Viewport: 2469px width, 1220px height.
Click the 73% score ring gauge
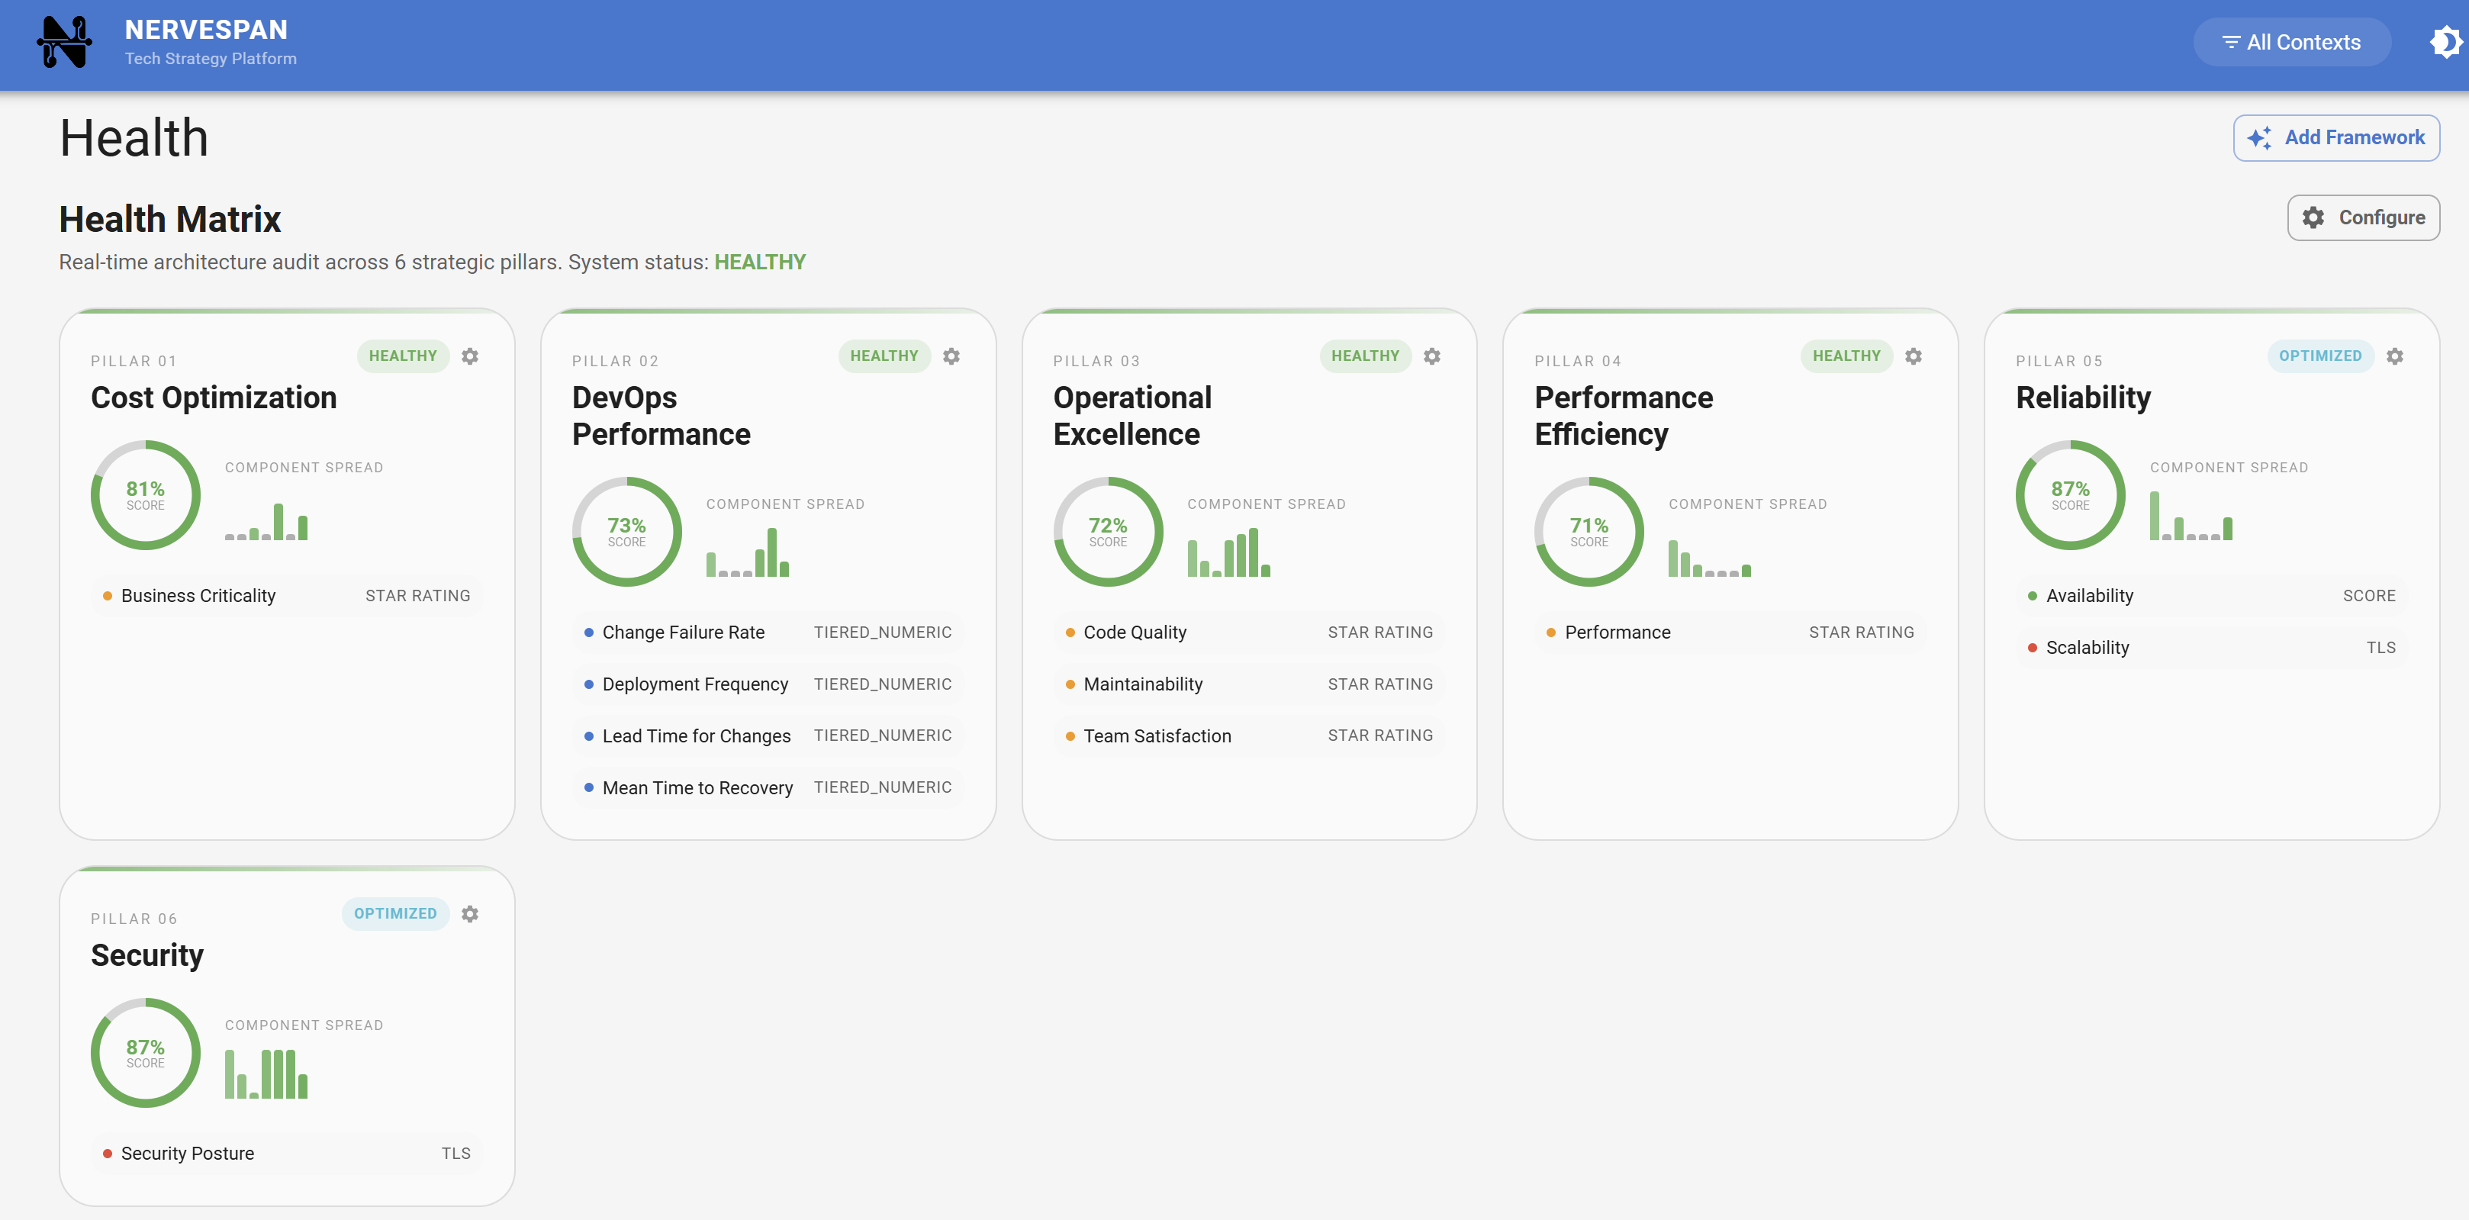click(627, 532)
